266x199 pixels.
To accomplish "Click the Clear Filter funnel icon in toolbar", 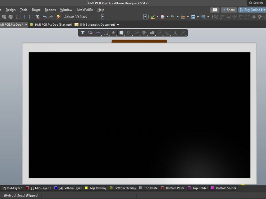I will 37,17.
